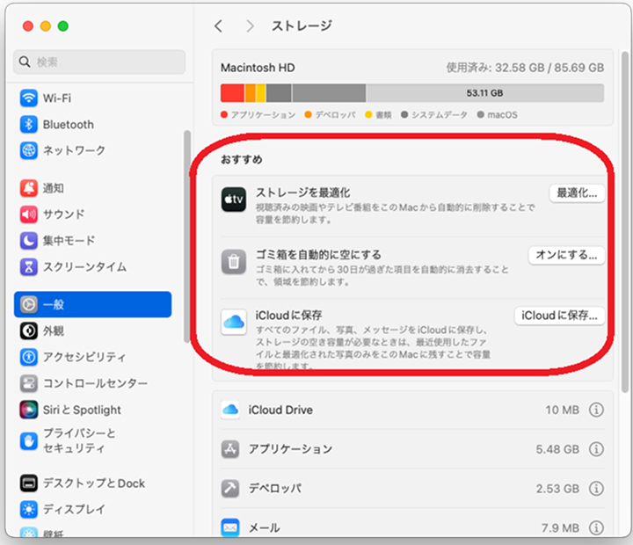The width and height of the screenshot is (633, 545).
Task: Click the おすすめ heading
Action: (x=242, y=159)
